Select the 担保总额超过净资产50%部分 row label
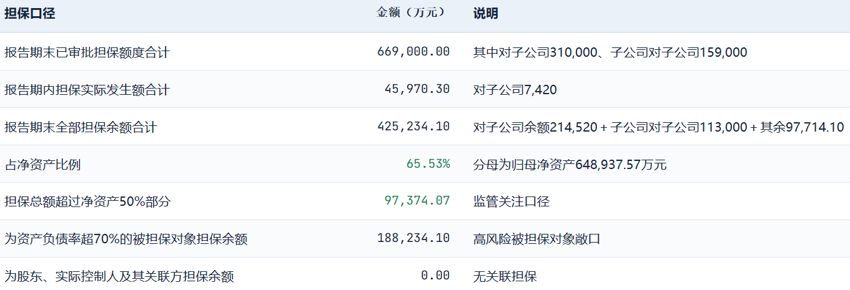Viewport: 850px width, 290px height. [x=87, y=202]
